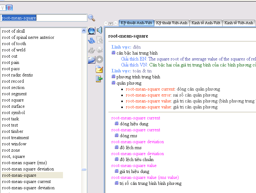Click the document with green arrow icon
The image size is (256, 193).
point(99,79)
